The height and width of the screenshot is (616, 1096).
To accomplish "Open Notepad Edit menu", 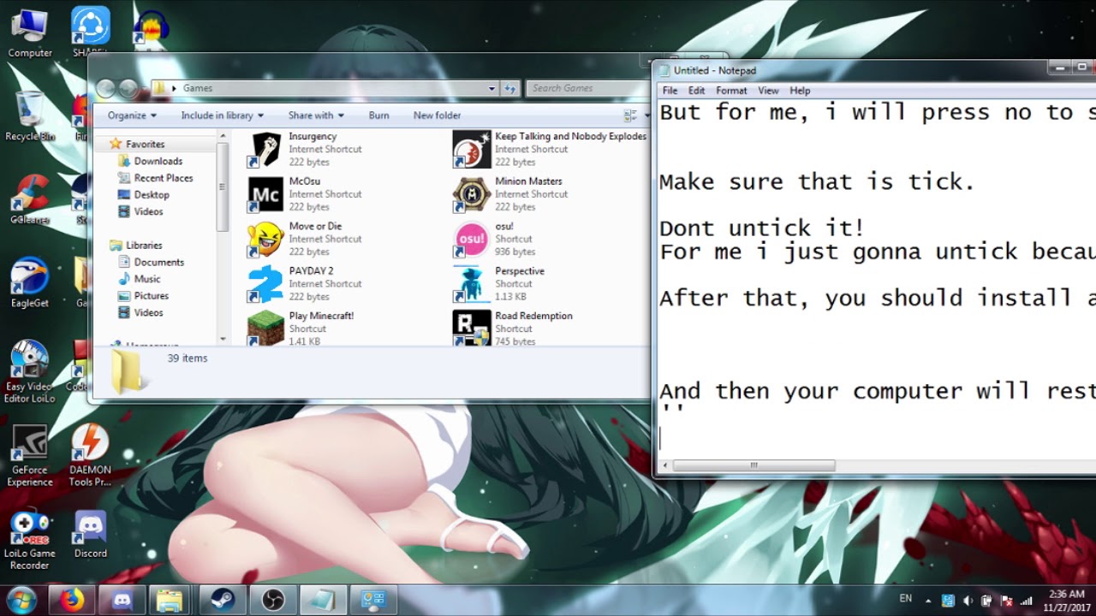I will click(x=697, y=91).
